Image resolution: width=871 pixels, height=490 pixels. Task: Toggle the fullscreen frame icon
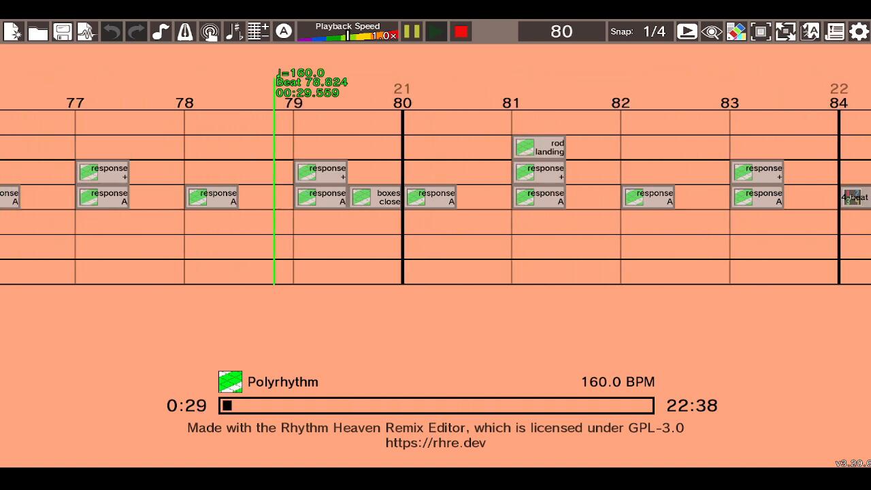pos(761,32)
